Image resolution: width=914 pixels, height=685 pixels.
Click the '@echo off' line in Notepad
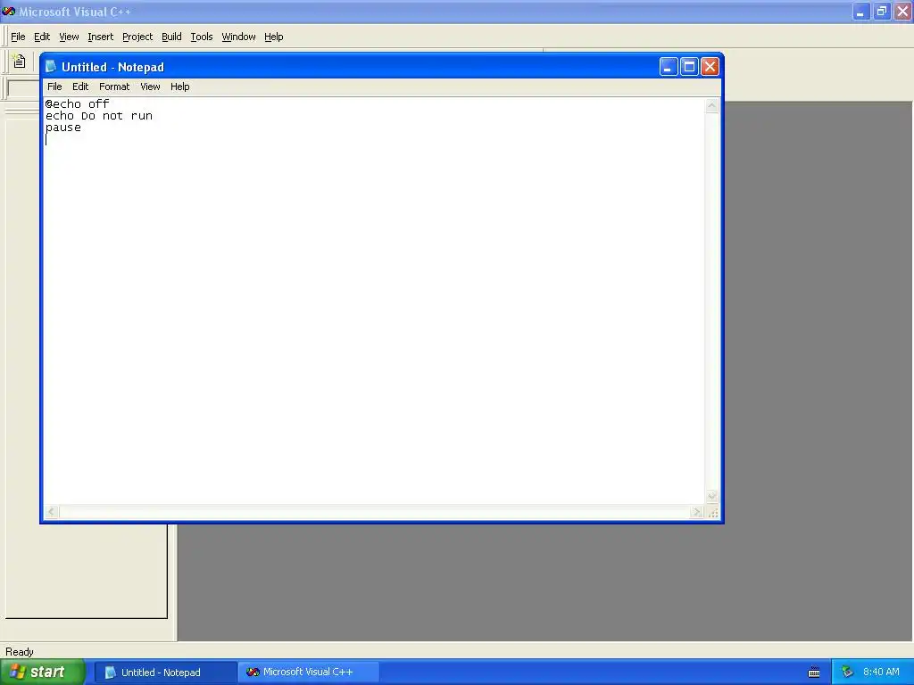pos(77,104)
